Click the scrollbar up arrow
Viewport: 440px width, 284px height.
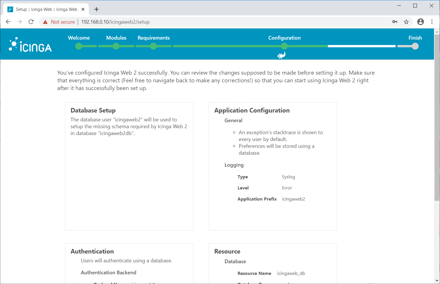tap(437, 31)
